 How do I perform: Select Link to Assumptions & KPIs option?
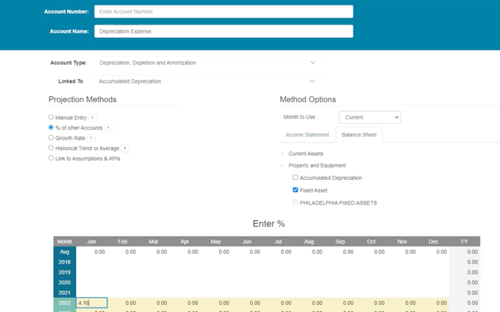point(51,158)
